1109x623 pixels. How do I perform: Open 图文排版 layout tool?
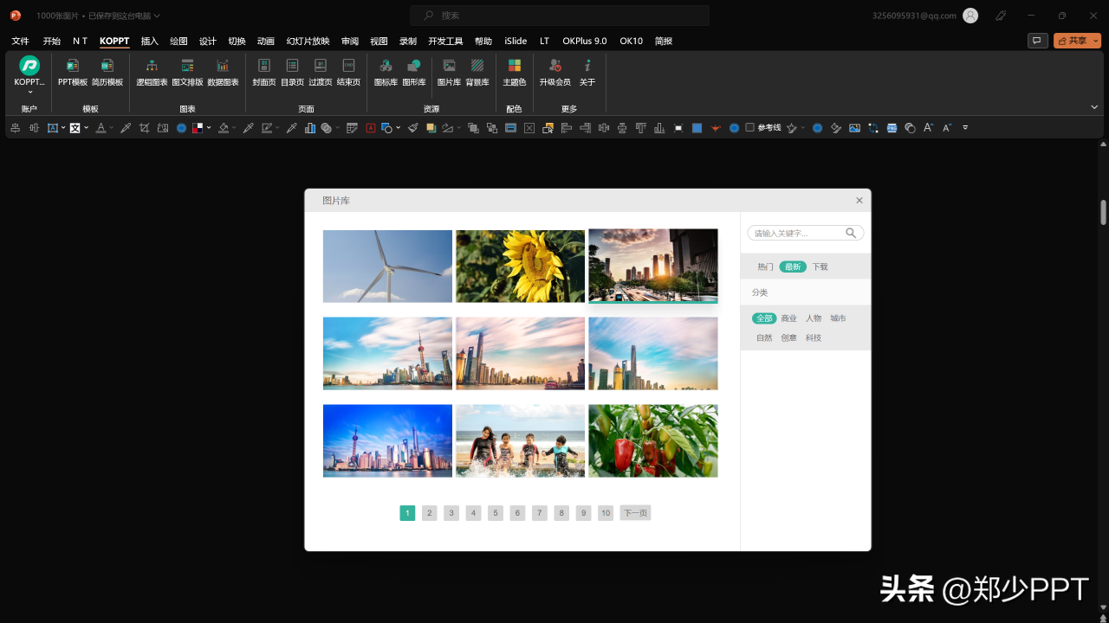click(187, 72)
